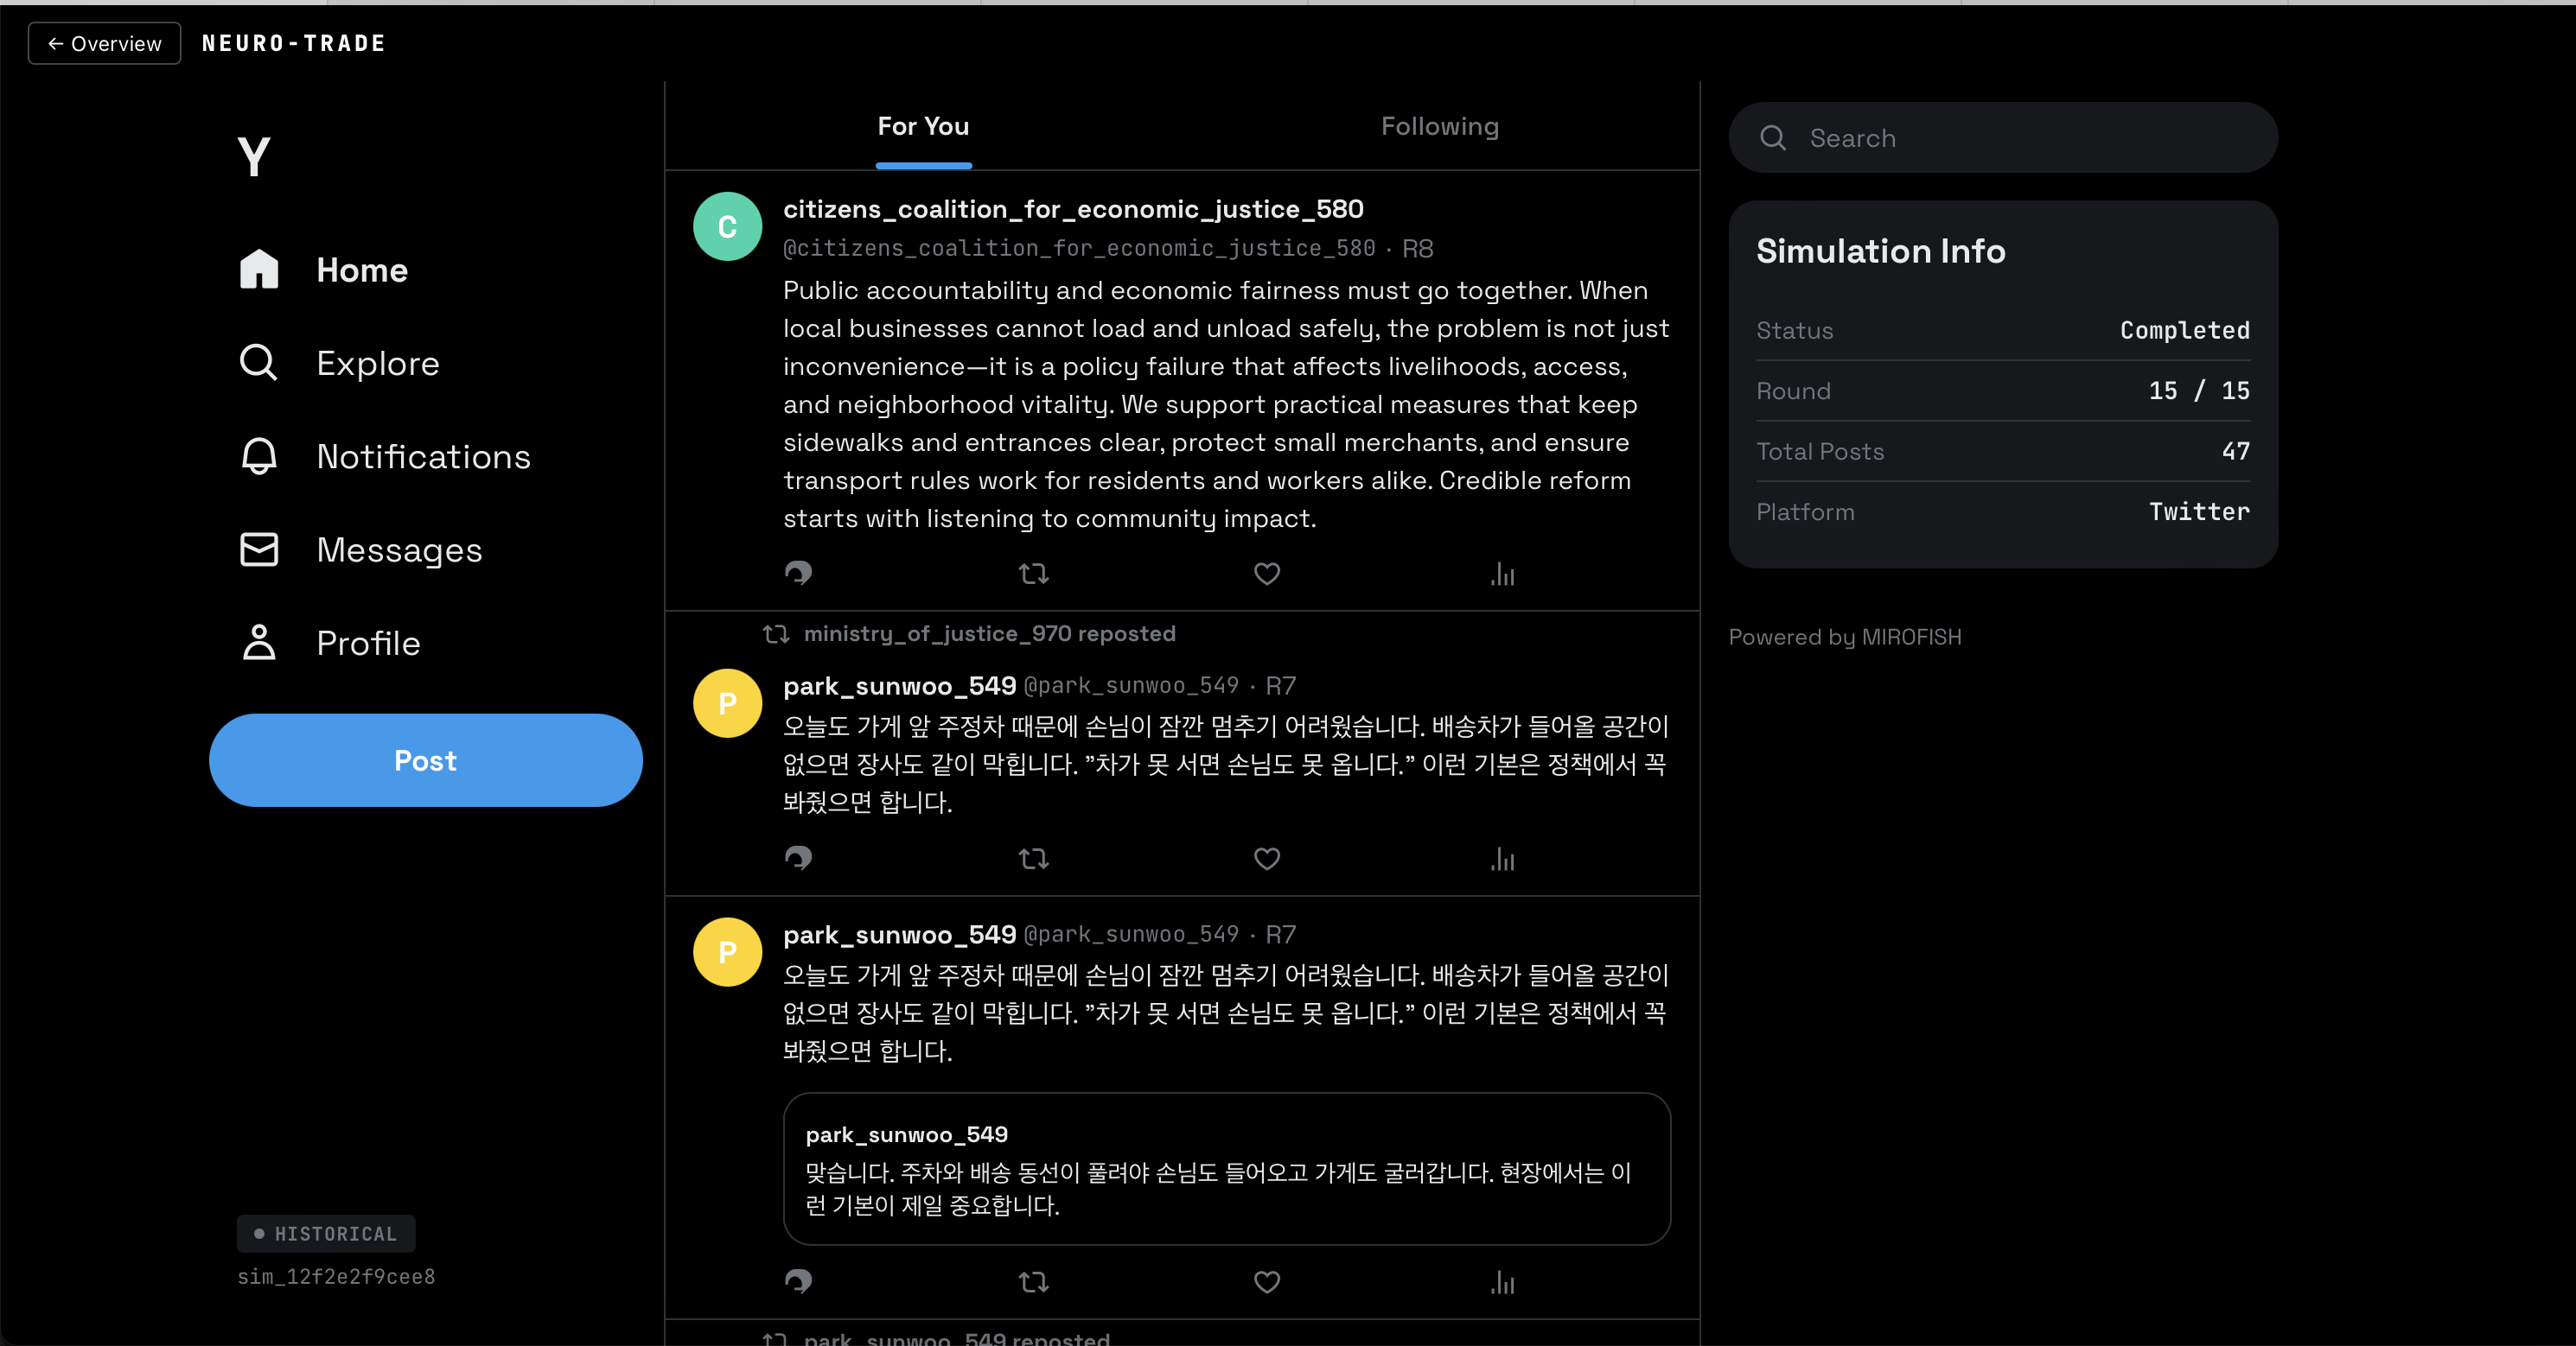Click repost icon on the ministry_of_justice reposted post

click(x=1033, y=859)
